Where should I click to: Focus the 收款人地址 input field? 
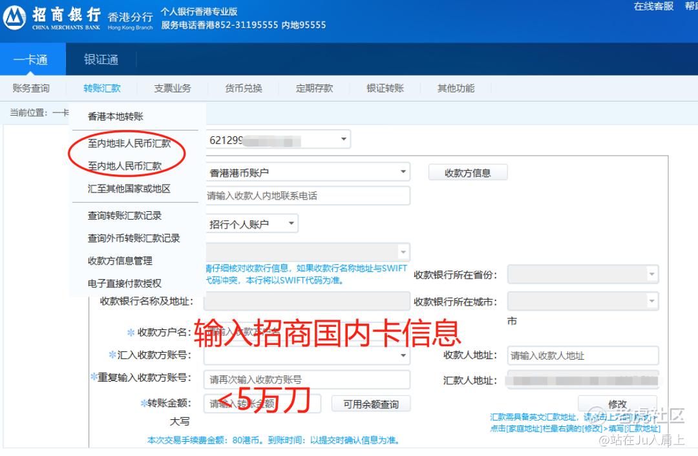pos(583,355)
